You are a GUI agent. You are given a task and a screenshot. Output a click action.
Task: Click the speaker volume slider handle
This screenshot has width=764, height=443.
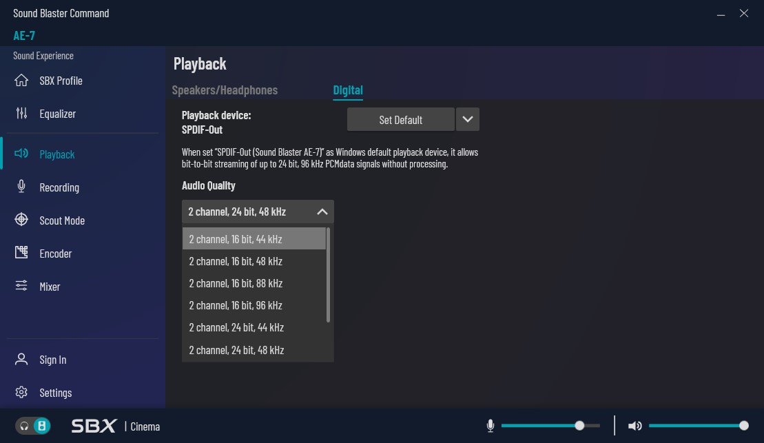pos(743,426)
